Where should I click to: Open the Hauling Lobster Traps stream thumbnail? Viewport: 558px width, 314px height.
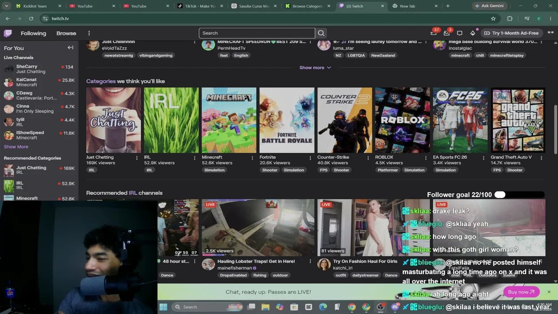pos(258,228)
